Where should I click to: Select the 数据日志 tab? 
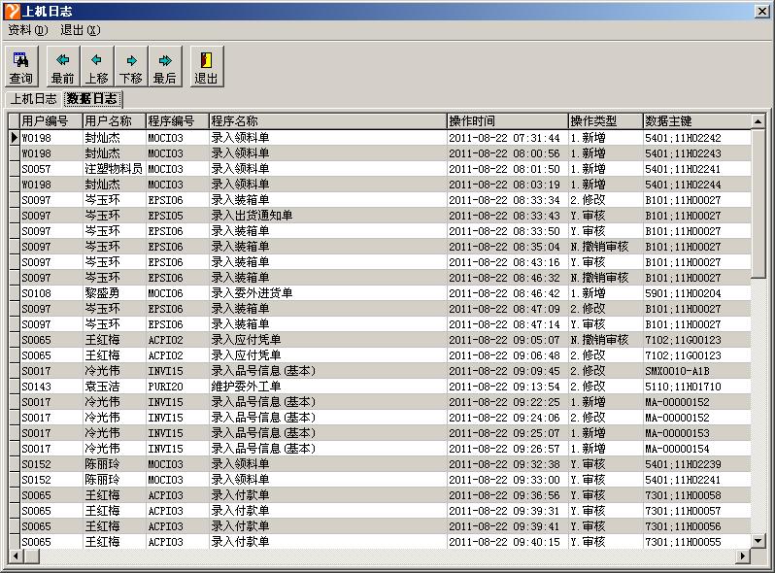click(92, 99)
